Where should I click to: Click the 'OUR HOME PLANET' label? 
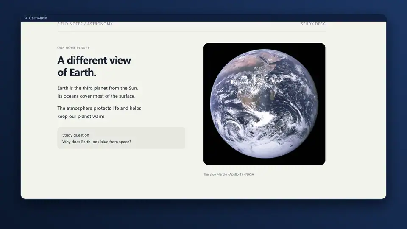click(x=73, y=48)
